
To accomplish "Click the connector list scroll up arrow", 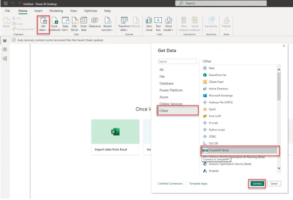I will tap(279, 70).
